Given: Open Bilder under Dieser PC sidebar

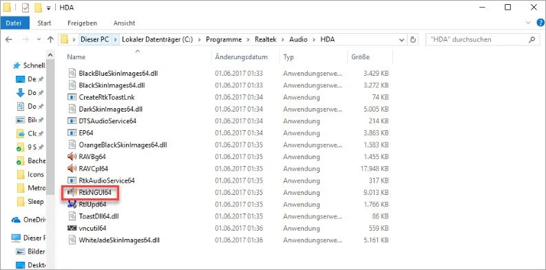Looking at the screenshot, I should 32,251.
